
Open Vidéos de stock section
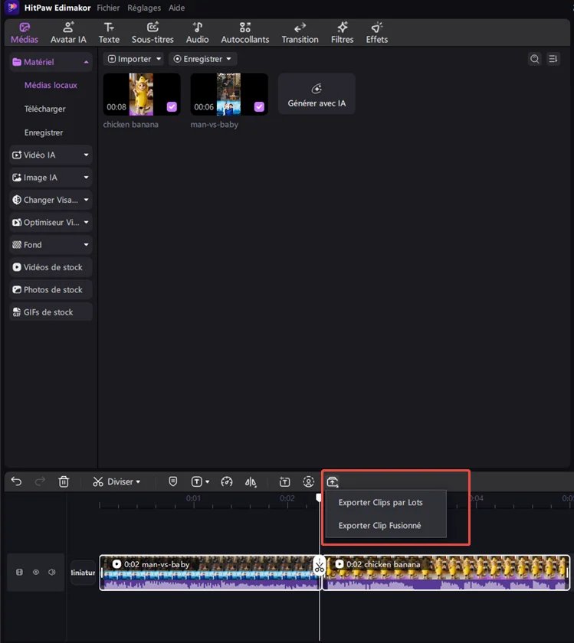pyautogui.click(x=51, y=267)
